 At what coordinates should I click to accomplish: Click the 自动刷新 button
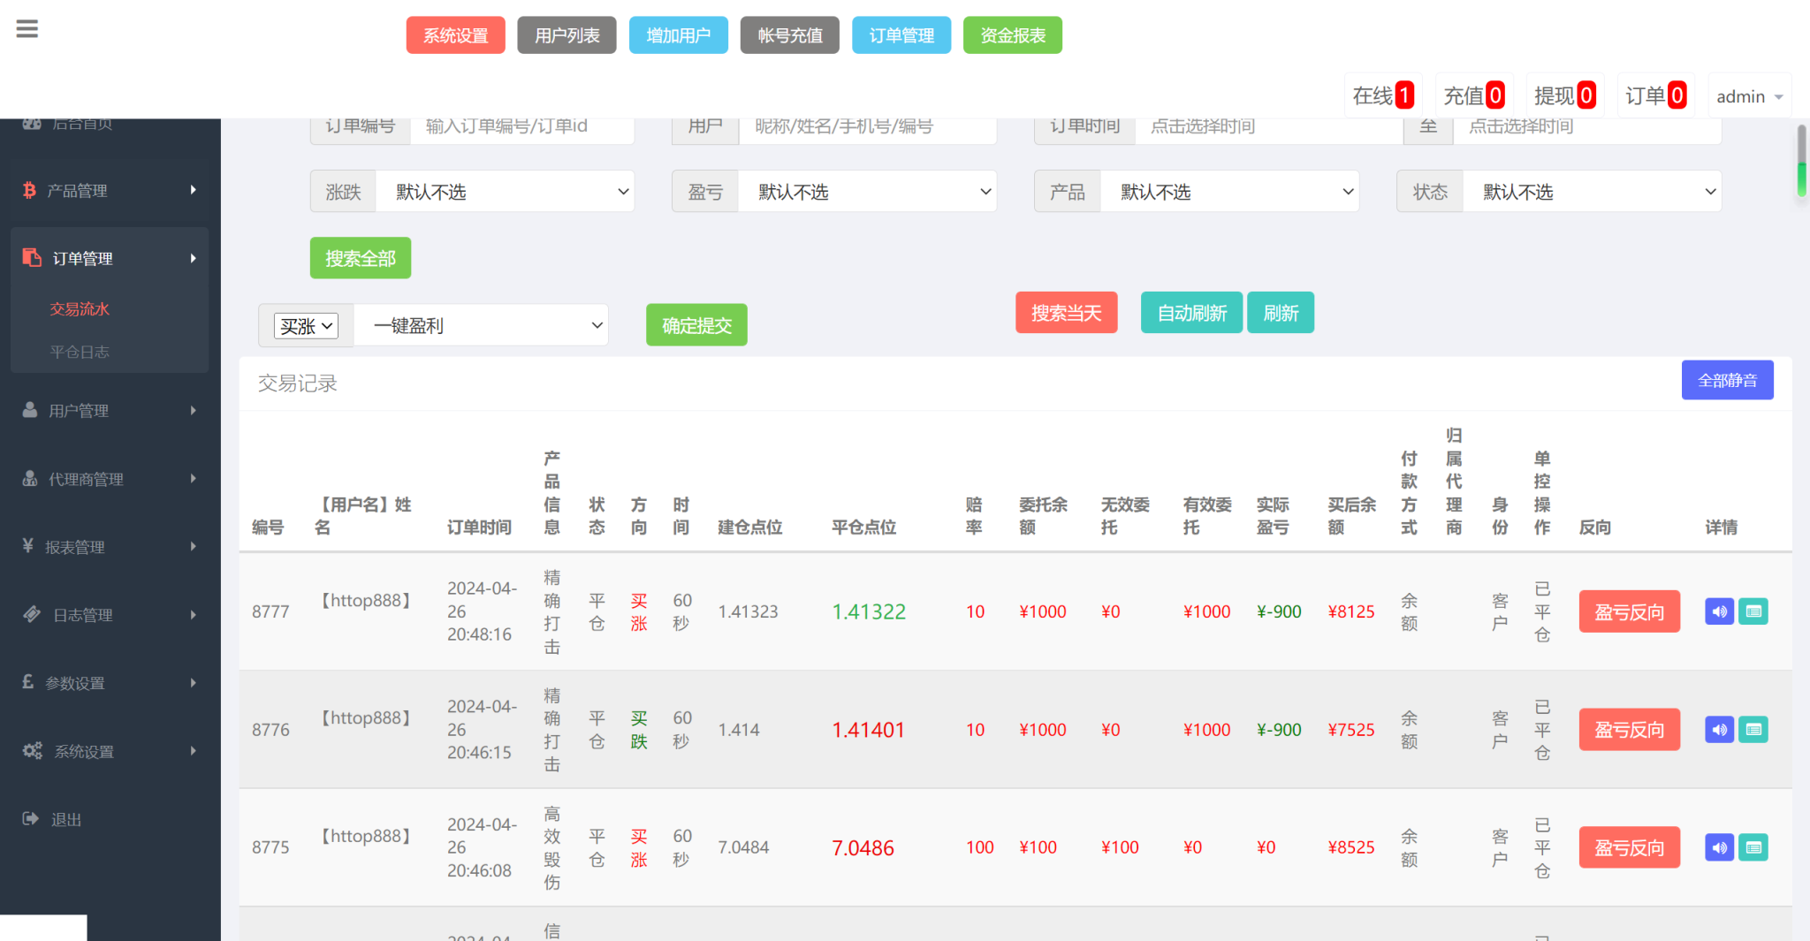[x=1192, y=313]
